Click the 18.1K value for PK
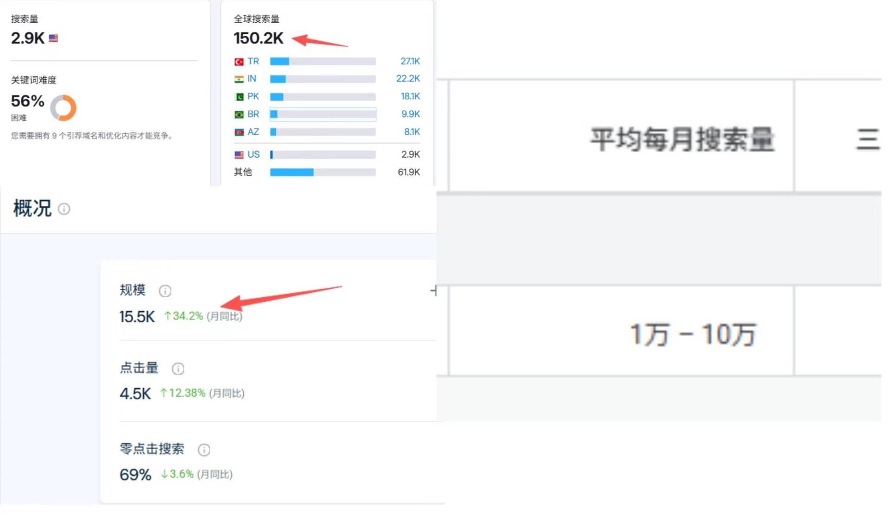Image resolution: width=890 pixels, height=521 pixels. pos(410,96)
